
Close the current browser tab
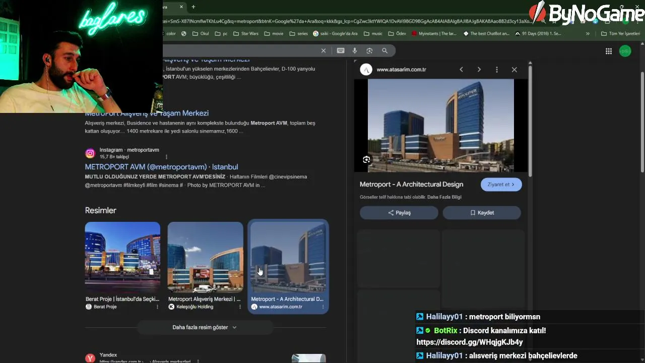(182, 7)
